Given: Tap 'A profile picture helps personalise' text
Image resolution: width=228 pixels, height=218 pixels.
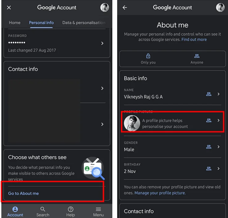Looking at the screenshot, I should click(165, 124).
